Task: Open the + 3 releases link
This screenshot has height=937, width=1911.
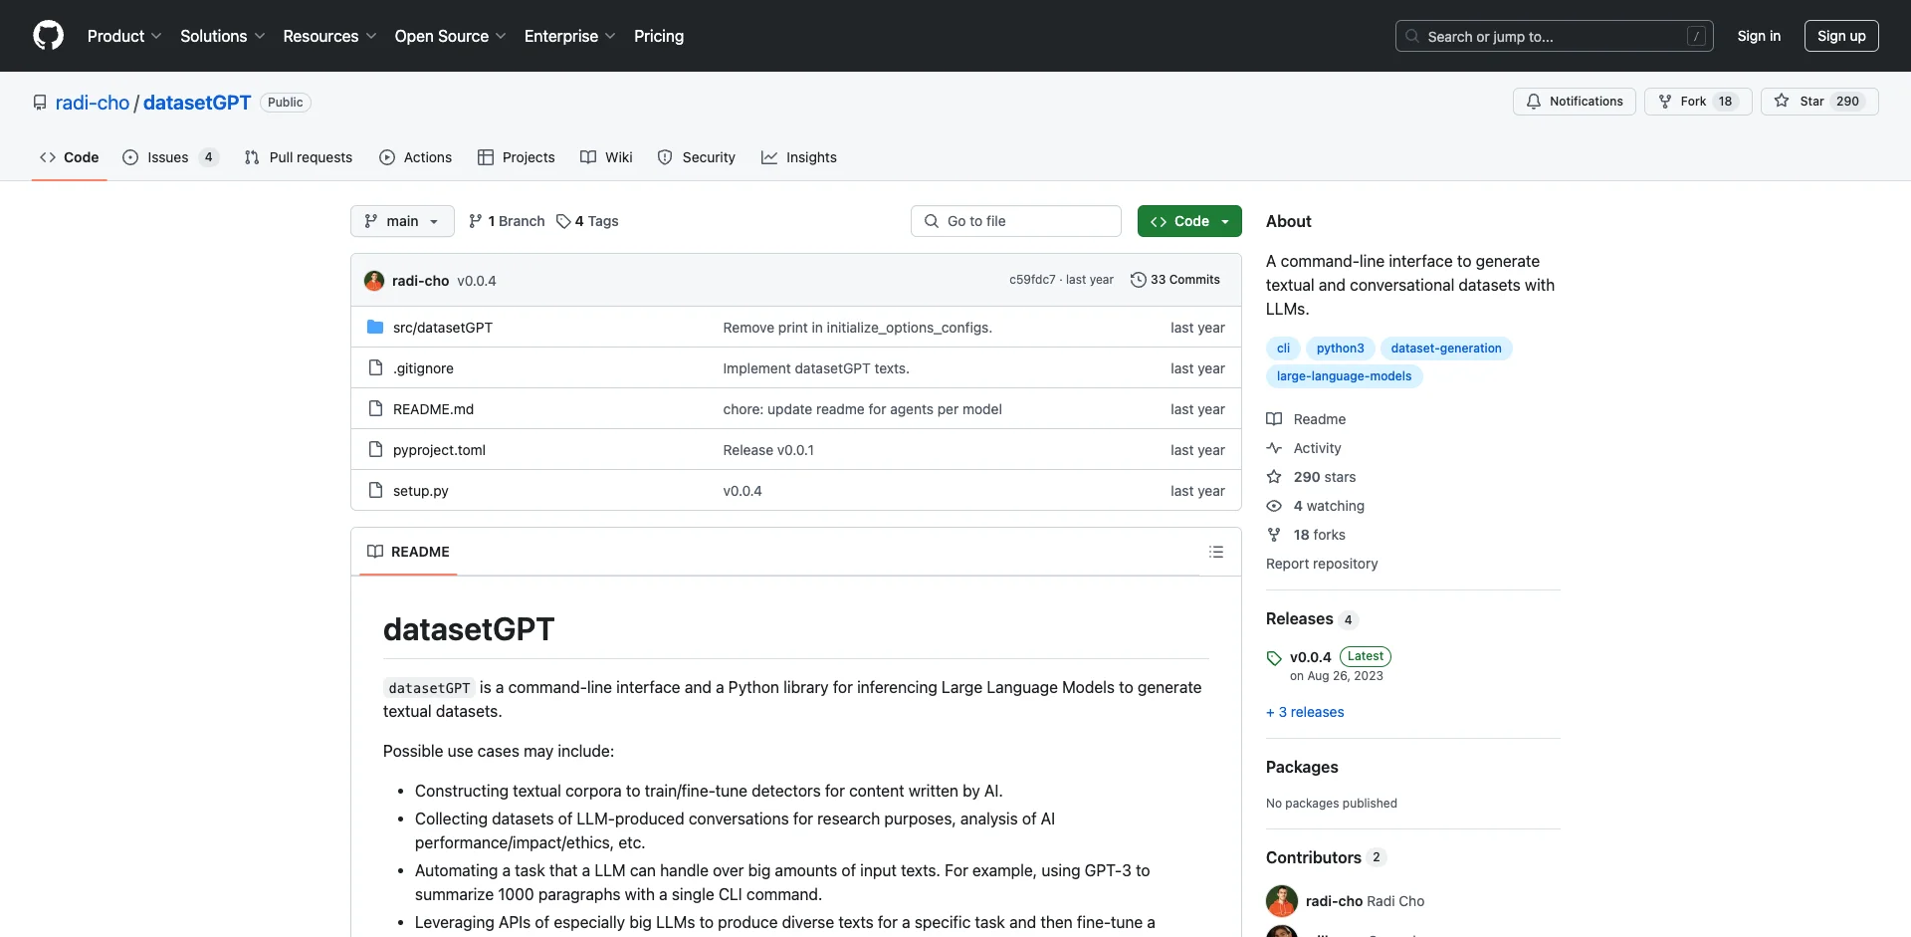Action: (1305, 712)
